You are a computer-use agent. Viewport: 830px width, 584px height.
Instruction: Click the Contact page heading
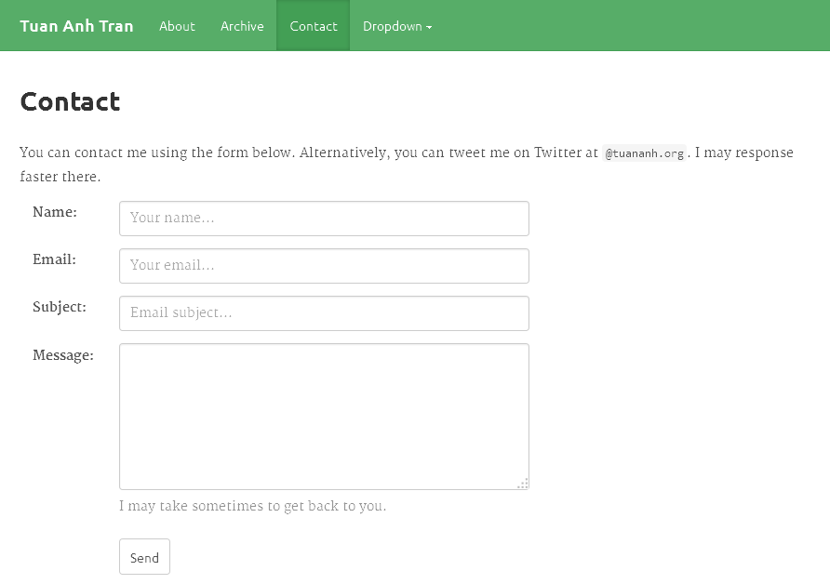(x=69, y=102)
